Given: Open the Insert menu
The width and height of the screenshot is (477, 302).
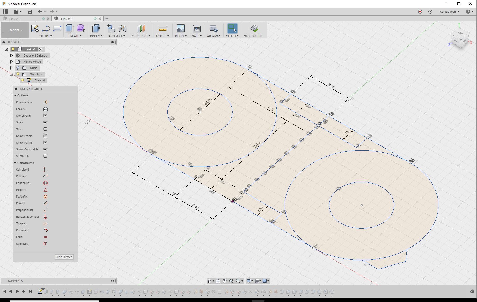Looking at the screenshot, I should (x=180, y=36).
